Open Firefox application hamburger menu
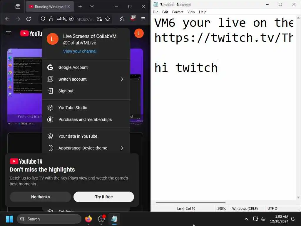Viewport: 301px width, 226px height. point(143,19)
